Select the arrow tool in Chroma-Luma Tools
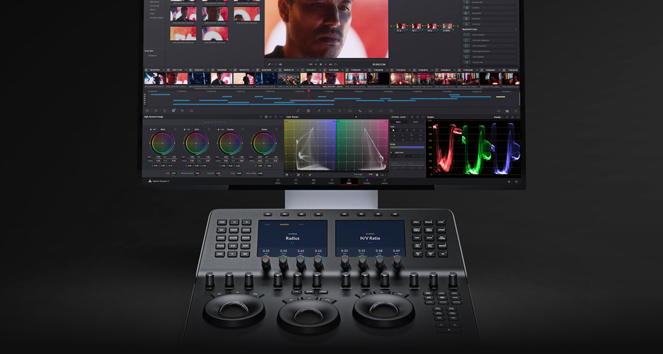This screenshot has height=354, width=663. point(393,131)
